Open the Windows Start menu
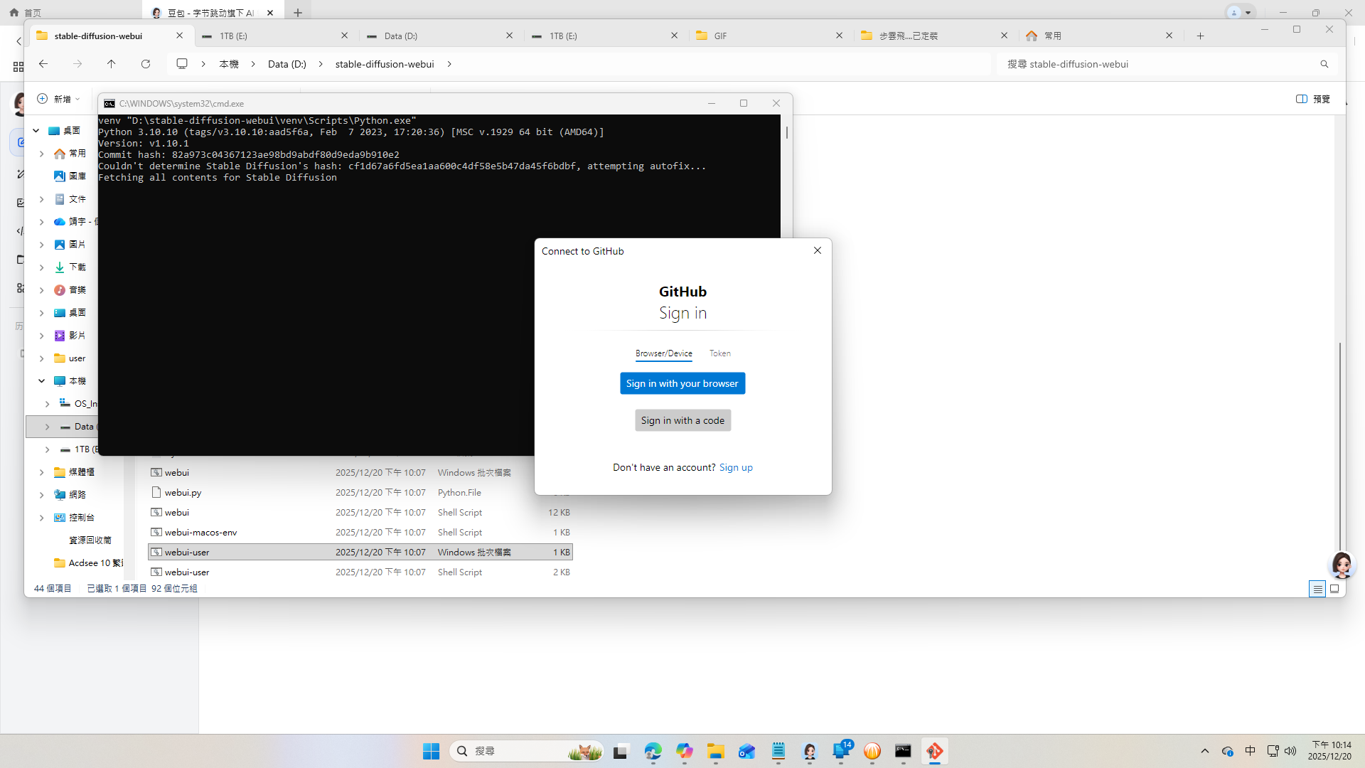The height and width of the screenshot is (768, 1365). (431, 751)
